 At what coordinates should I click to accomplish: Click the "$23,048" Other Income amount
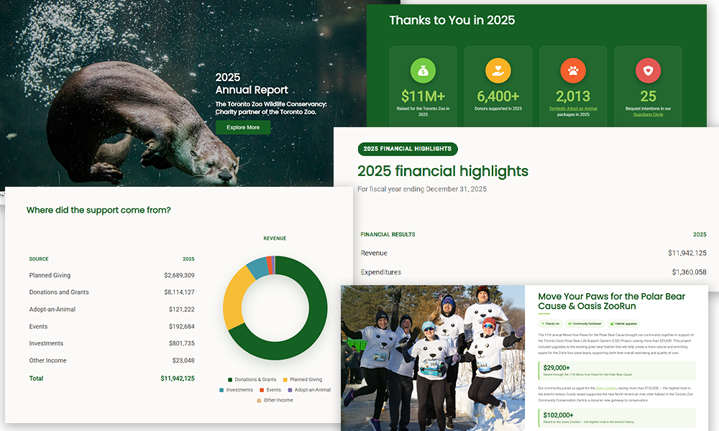pyautogui.click(x=183, y=361)
